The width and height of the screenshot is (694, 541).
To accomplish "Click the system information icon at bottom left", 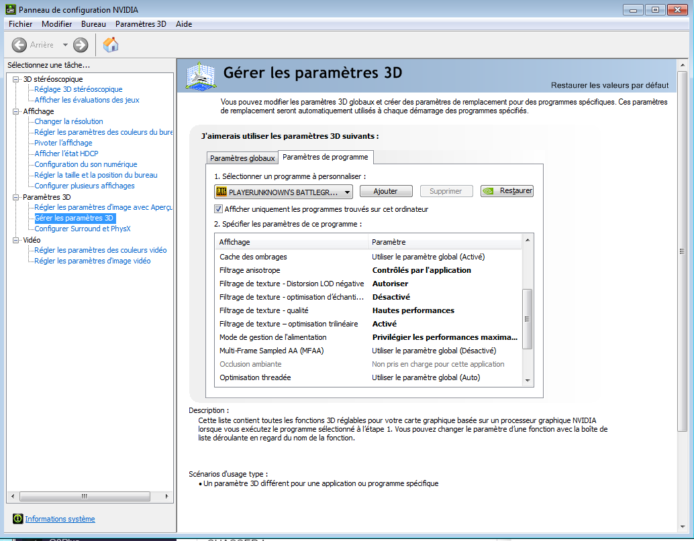I will [18, 519].
